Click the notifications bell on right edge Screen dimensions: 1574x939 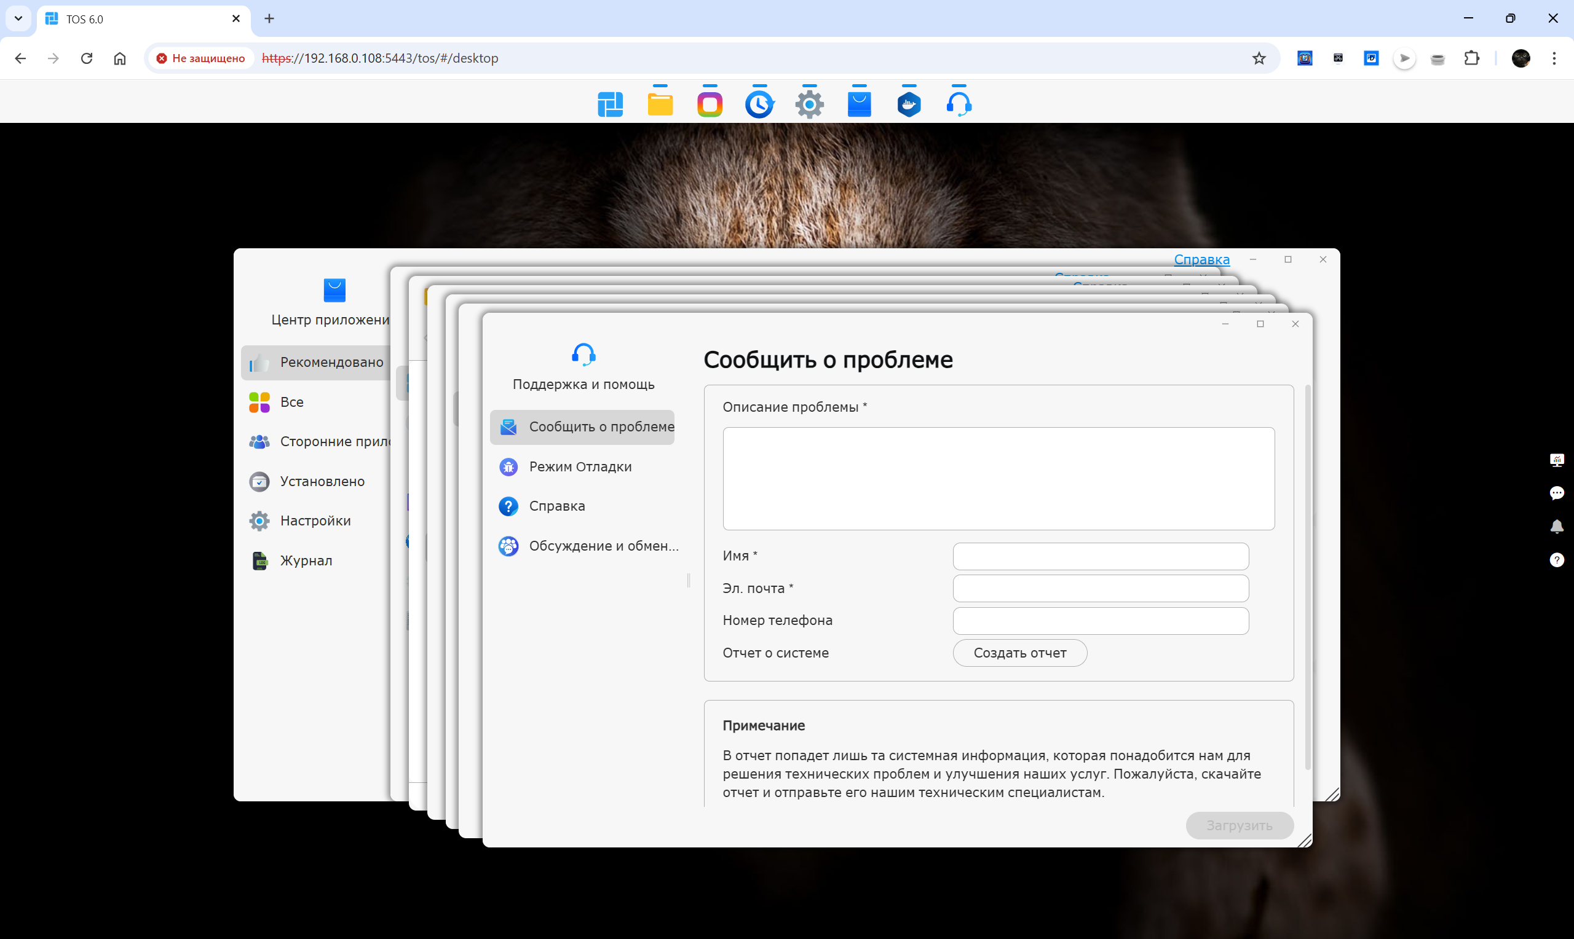pos(1556,527)
